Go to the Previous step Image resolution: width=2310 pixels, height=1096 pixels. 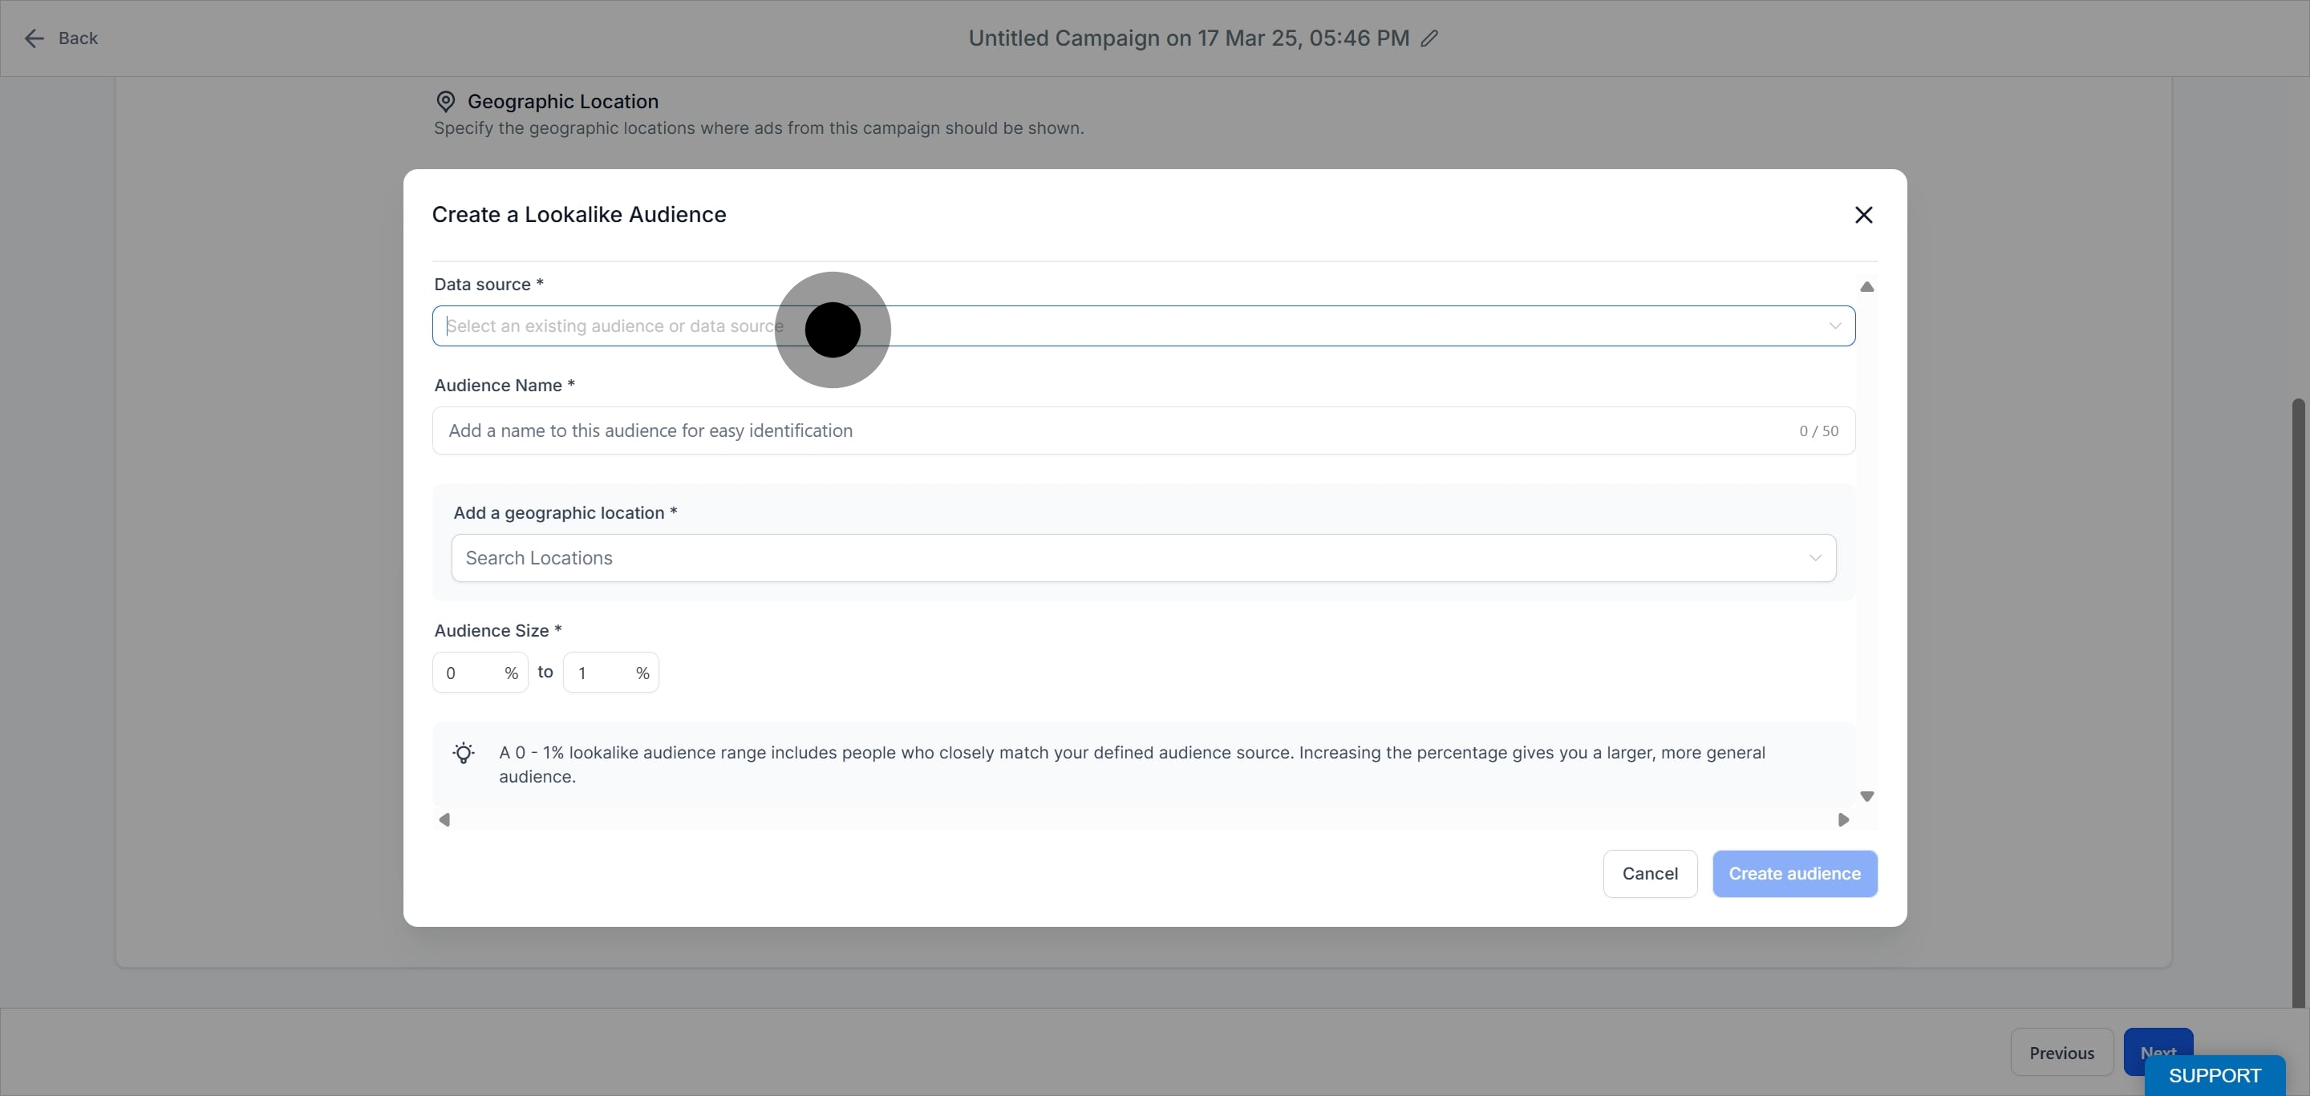coord(2061,1053)
